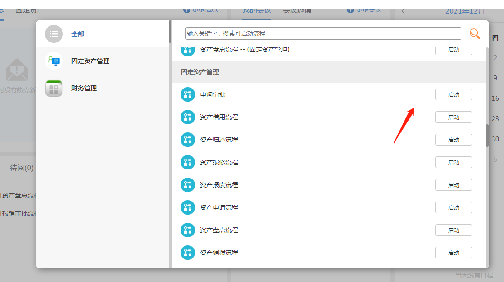Screen dimensions: 504x282
Task: Click the 资产报废流程 workflow name
Action: pyautogui.click(x=219, y=185)
